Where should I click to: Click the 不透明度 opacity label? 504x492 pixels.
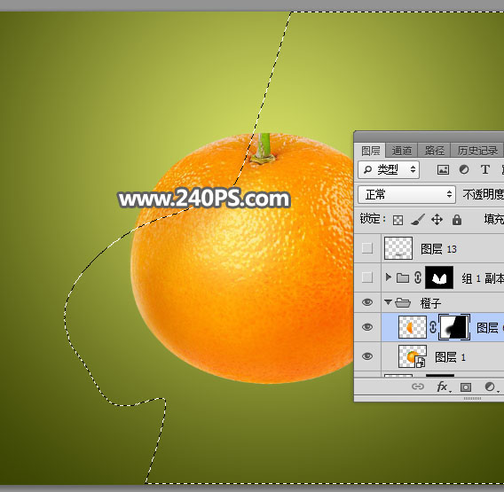(x=483, y=194)
